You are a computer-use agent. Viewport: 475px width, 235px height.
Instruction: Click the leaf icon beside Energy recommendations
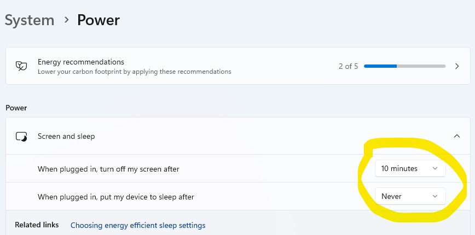pos(21,66)
